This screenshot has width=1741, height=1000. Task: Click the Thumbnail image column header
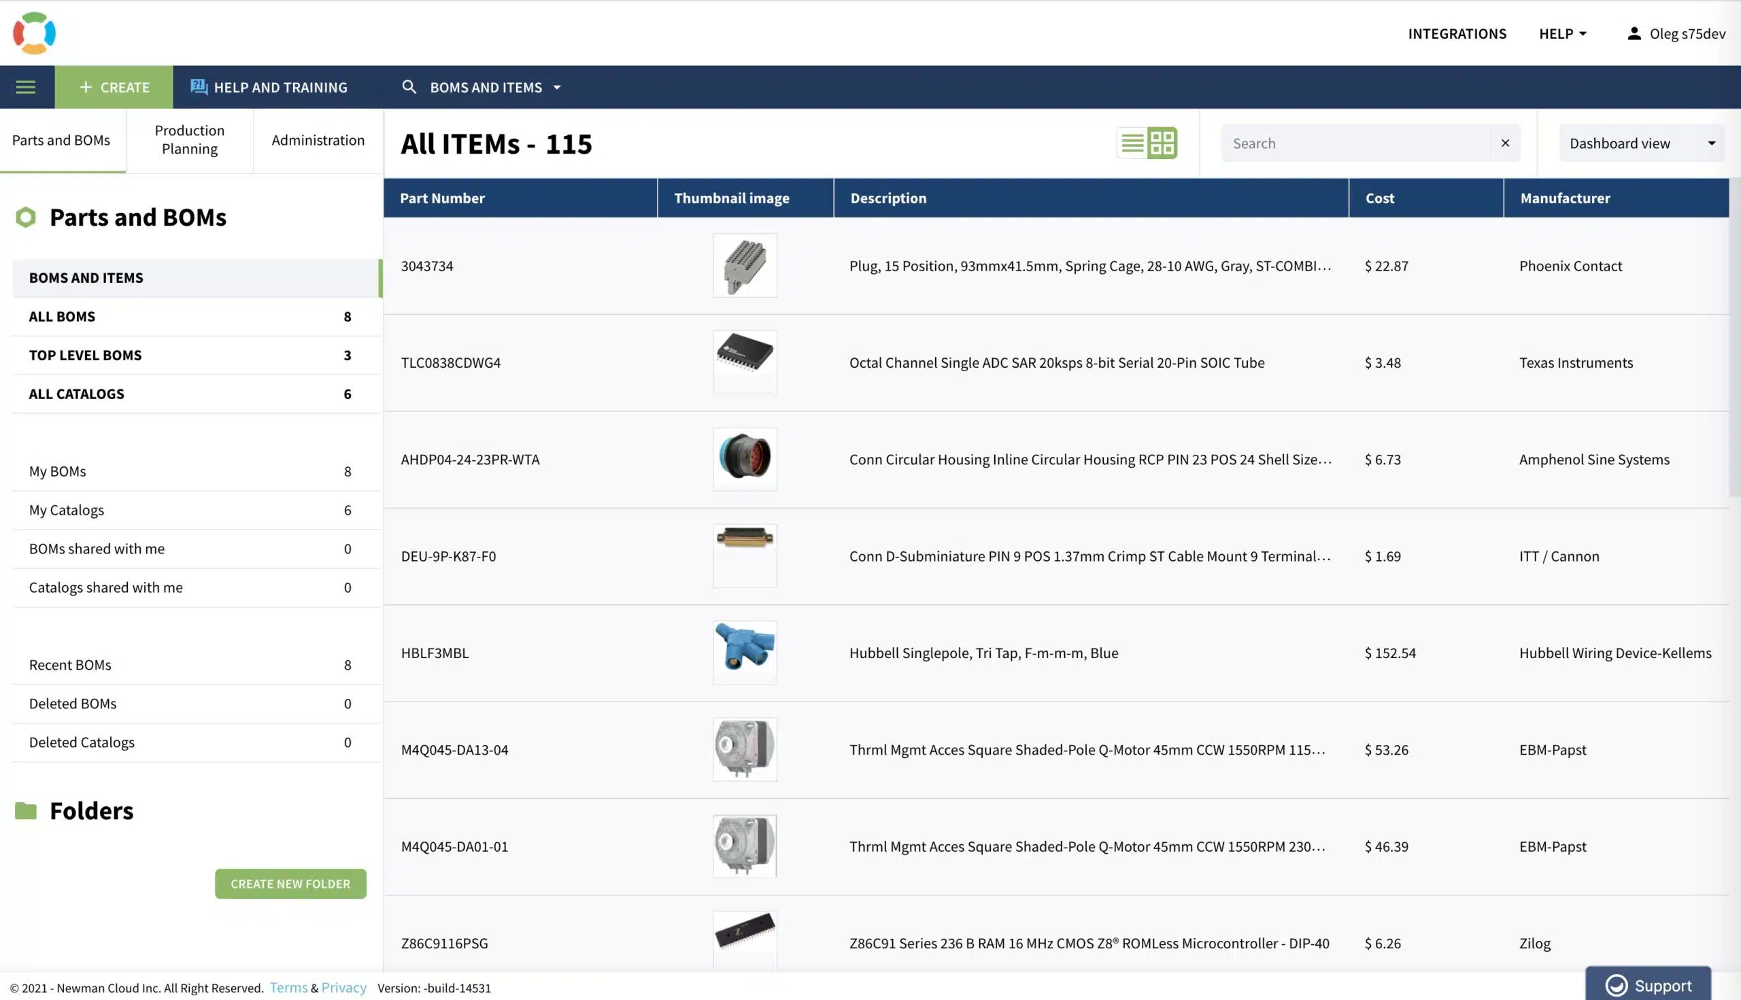(x=745, y=198)
